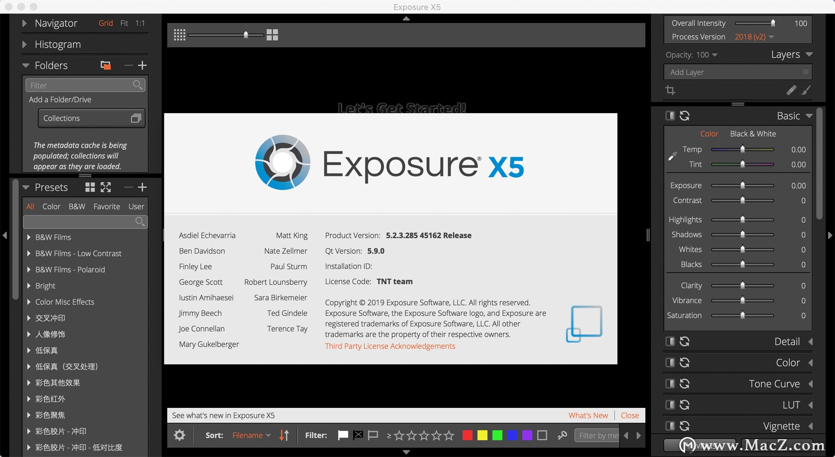This screenshot has width=835, height=457.
Task: Expand presets panel full-screen icon
Action: (x=106, y=187)
